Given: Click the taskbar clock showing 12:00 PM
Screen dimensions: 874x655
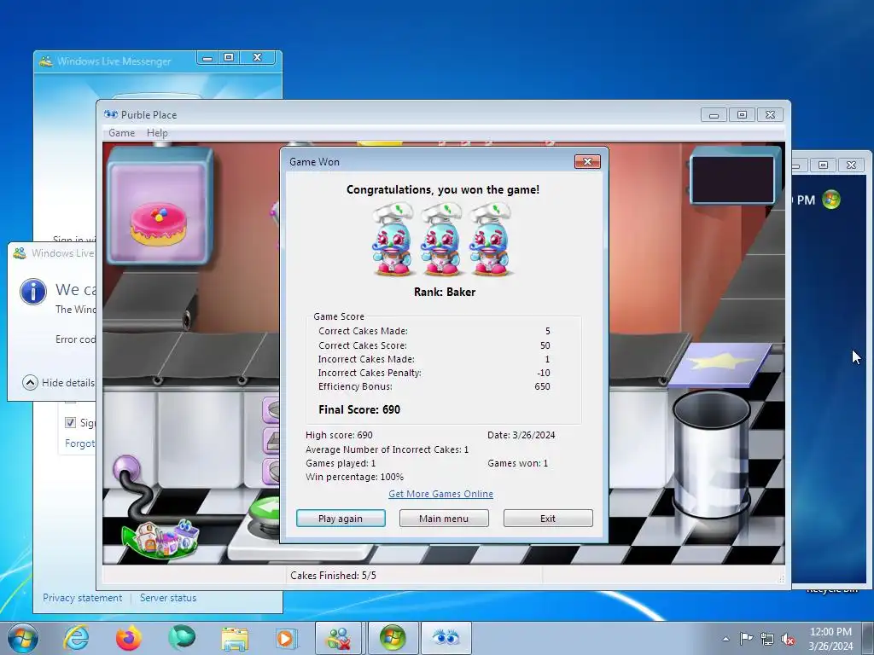Looking at the screenshot, I should 830,638.
